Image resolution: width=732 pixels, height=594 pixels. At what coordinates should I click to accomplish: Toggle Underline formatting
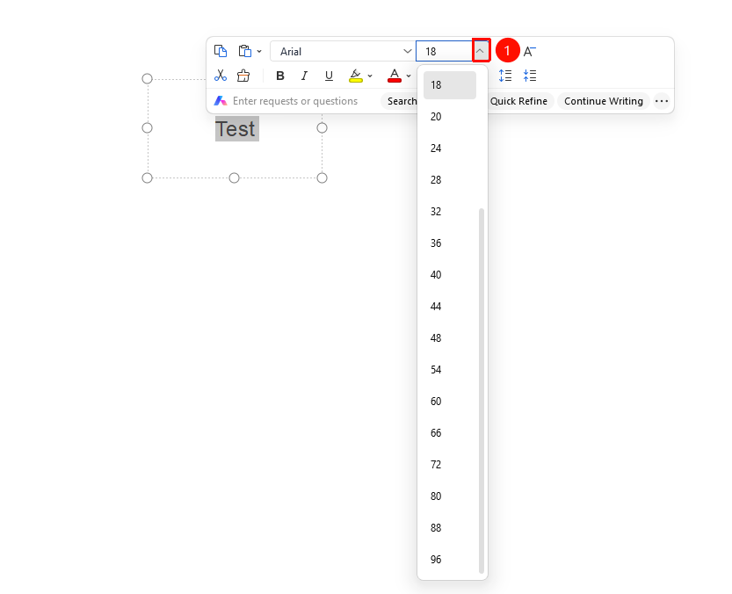point(329,76)
